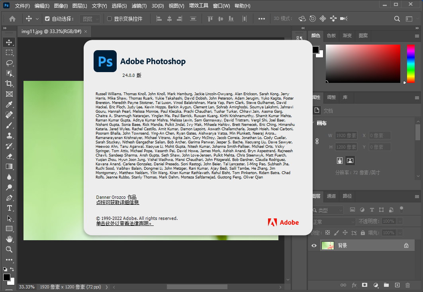This screenshot has width=423, height=292.
Task: Select the Path Selection tool
Action: point(9,218)
